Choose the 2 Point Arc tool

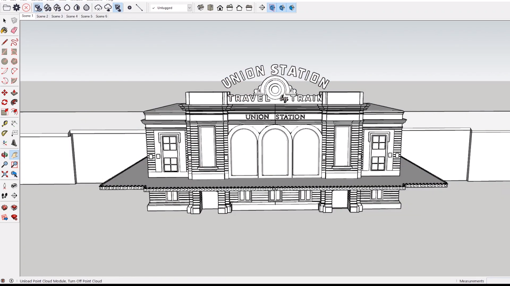point(14,71)
